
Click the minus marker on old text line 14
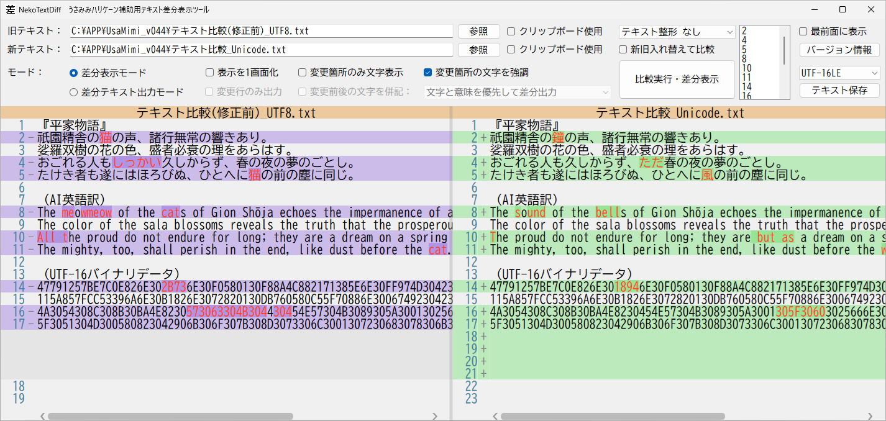(x=30, y=287)
